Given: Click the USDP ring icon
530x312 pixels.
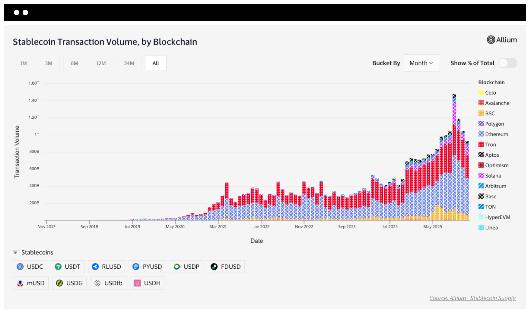Looking at the screenshot, I should 177,266.
